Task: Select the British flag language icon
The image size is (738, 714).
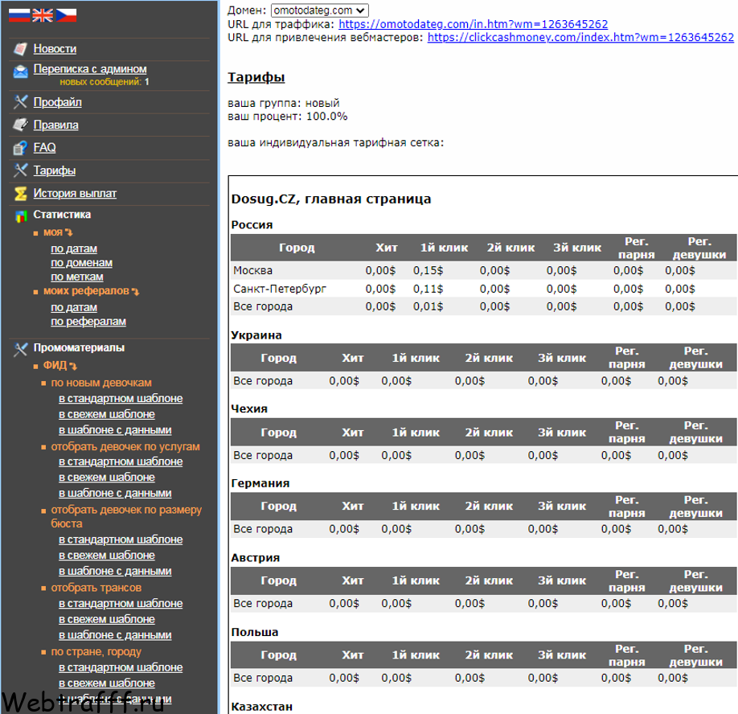Action: (x=43, y=15)
